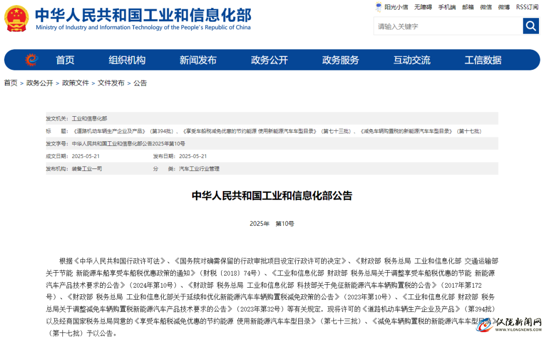Click the announcement number line 2025年 第10号
Viewport: 544px width, 337px height.
[272, 224]
